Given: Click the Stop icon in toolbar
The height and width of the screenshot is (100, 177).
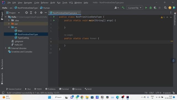Looking at the screenshot, I should point(160,8).
